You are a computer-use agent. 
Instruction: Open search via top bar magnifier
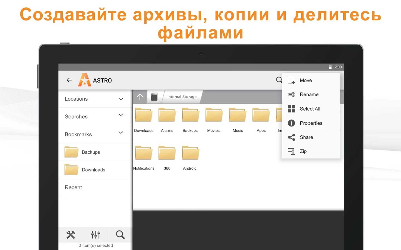tap(279, 80)
